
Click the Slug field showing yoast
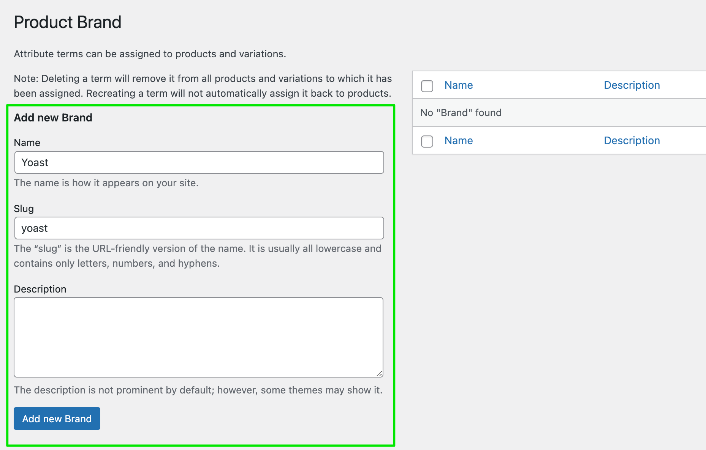[199, 228]
